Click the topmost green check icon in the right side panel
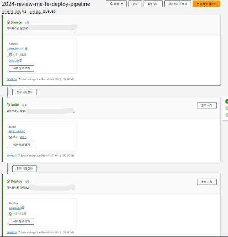228x237 pixels. point(227,101)
